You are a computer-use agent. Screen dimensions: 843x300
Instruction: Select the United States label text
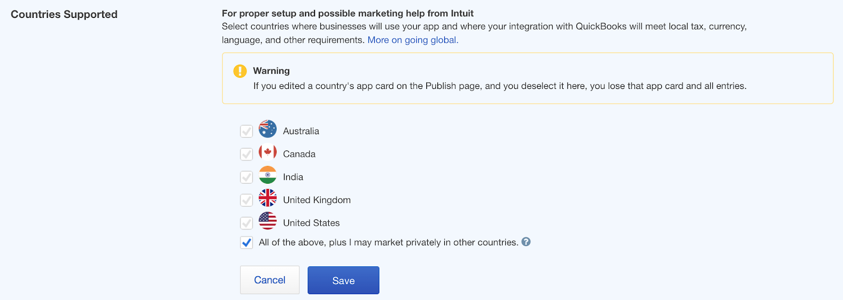(311, 223)
